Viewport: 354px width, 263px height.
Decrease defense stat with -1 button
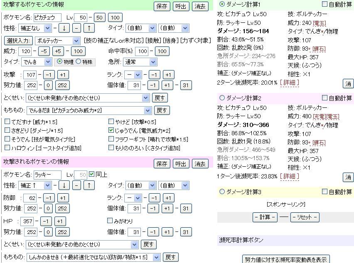pyautogui.click(x=49, y=198)
